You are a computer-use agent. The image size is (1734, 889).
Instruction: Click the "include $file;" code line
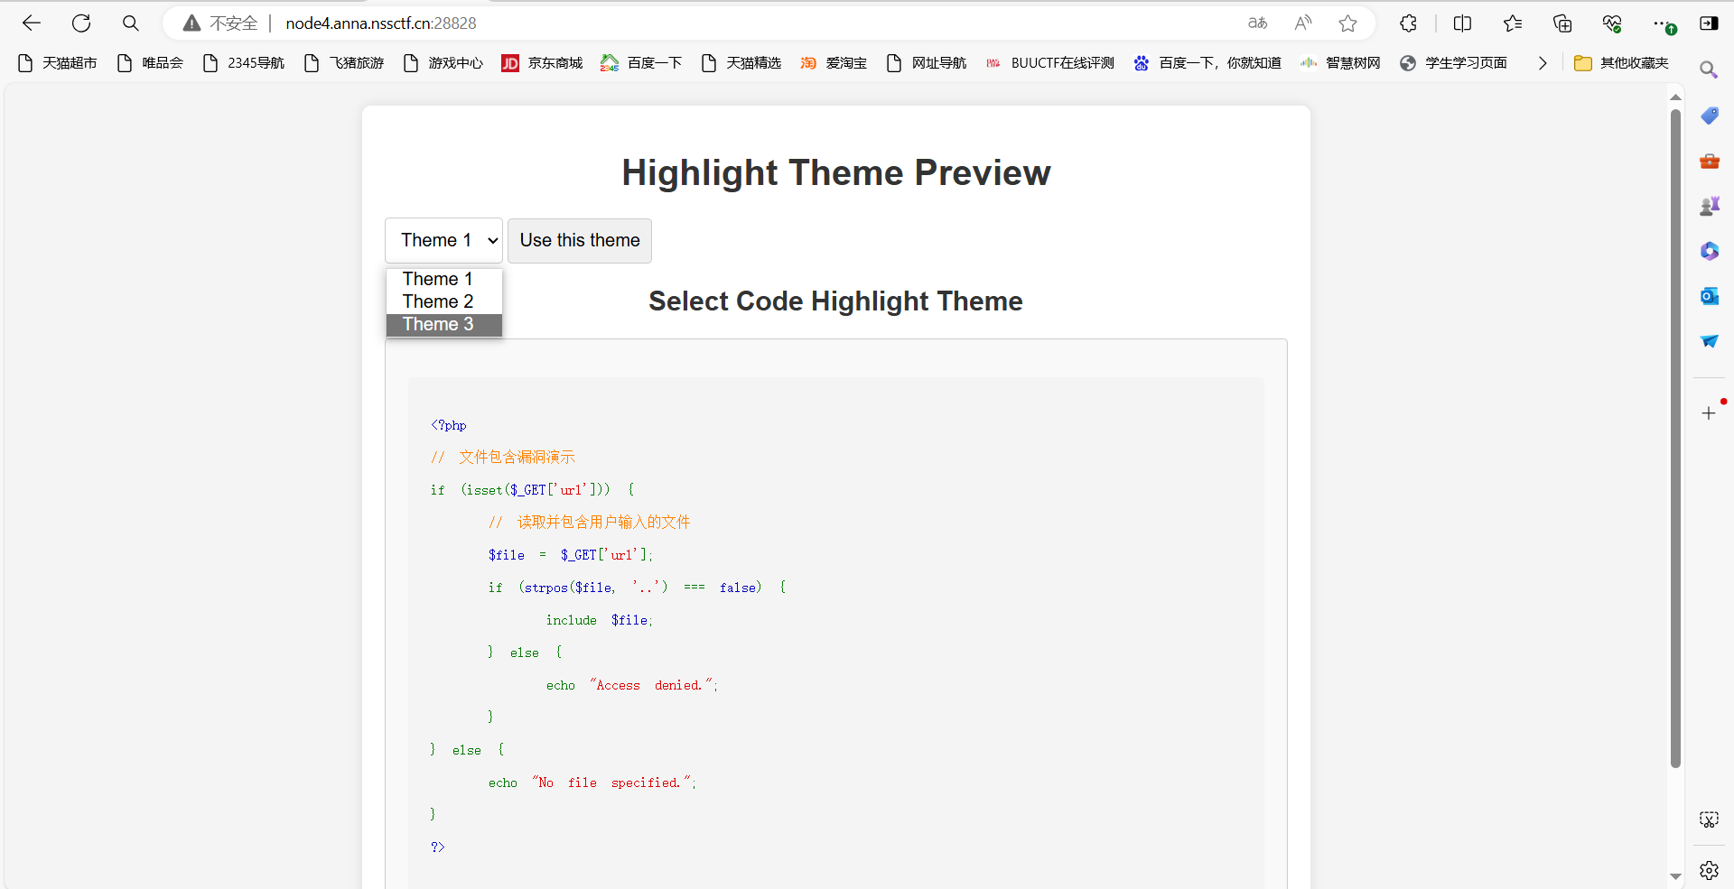(599, 620)
